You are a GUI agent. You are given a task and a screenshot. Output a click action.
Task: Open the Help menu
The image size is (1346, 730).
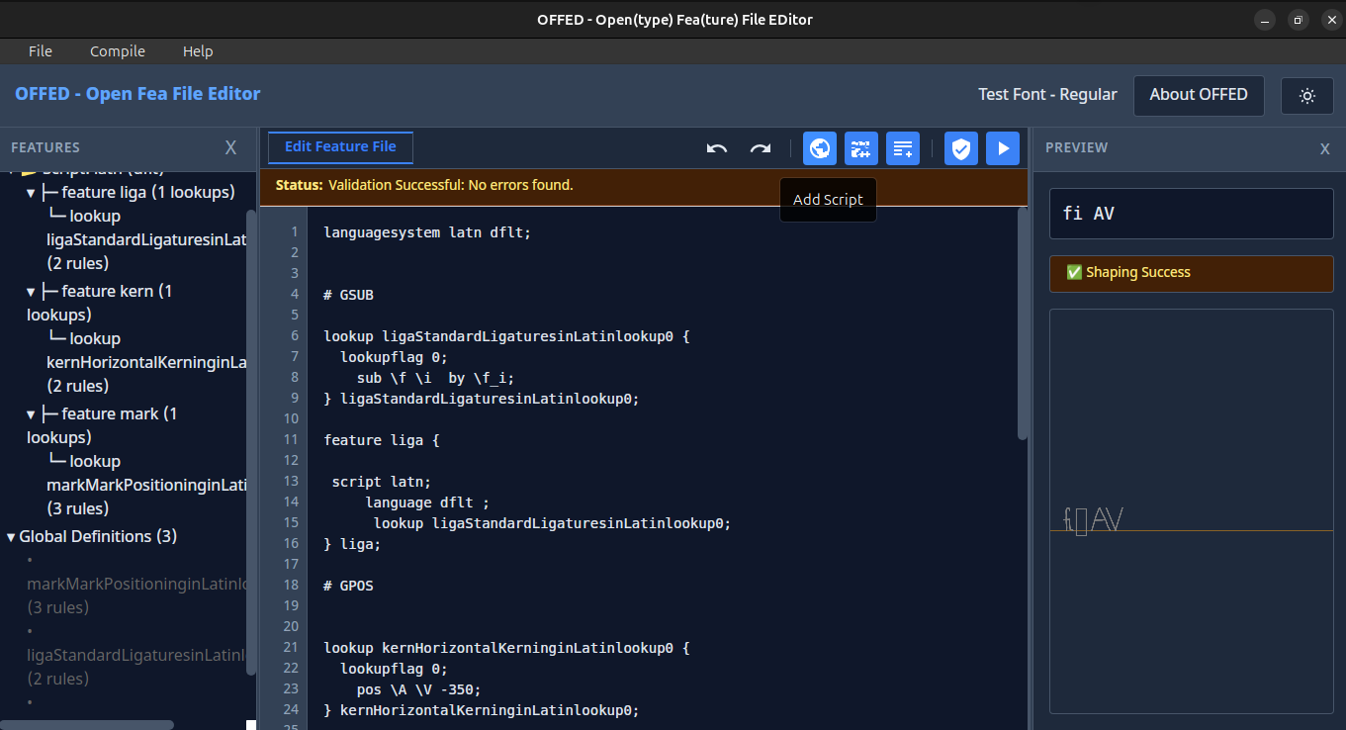(x=198, y=51)
